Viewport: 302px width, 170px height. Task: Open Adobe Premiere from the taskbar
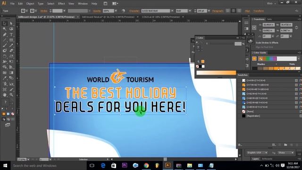tap(125, 165)
